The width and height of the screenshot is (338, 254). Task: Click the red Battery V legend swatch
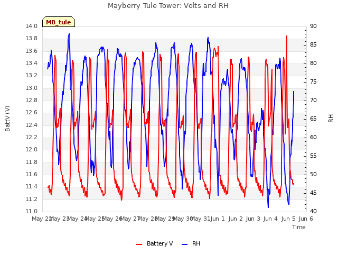pyautogui.click(x=139, y=244)
